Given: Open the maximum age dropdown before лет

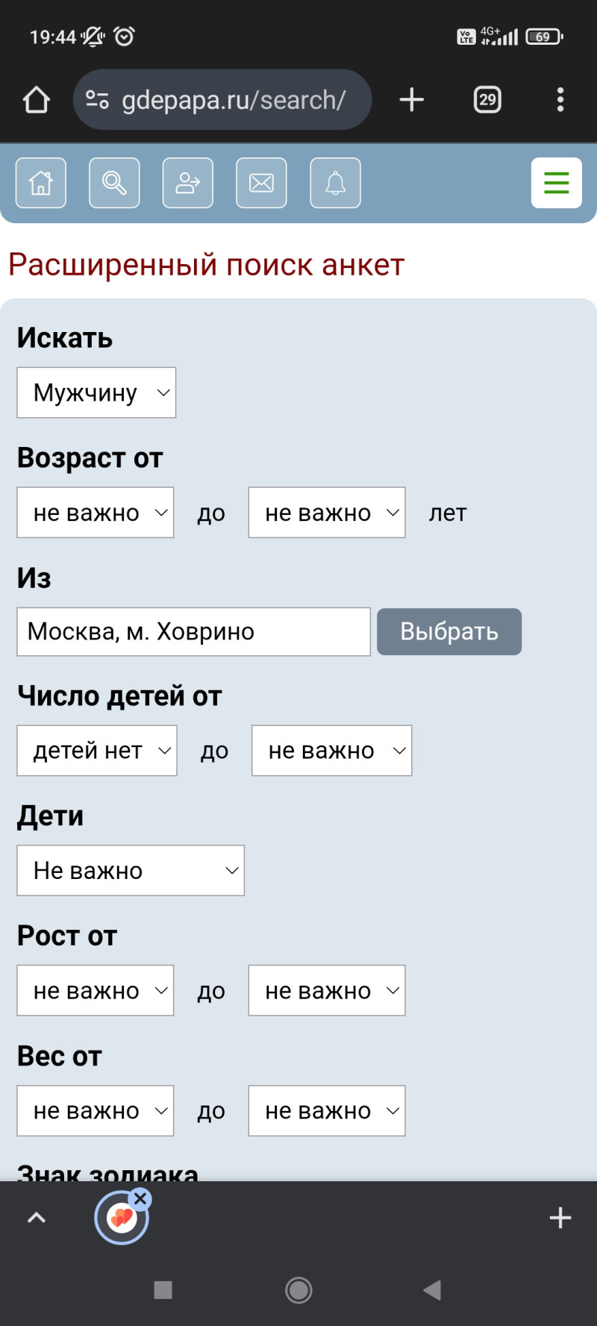Looking at the screenshot, I should (x=327, y=513).
